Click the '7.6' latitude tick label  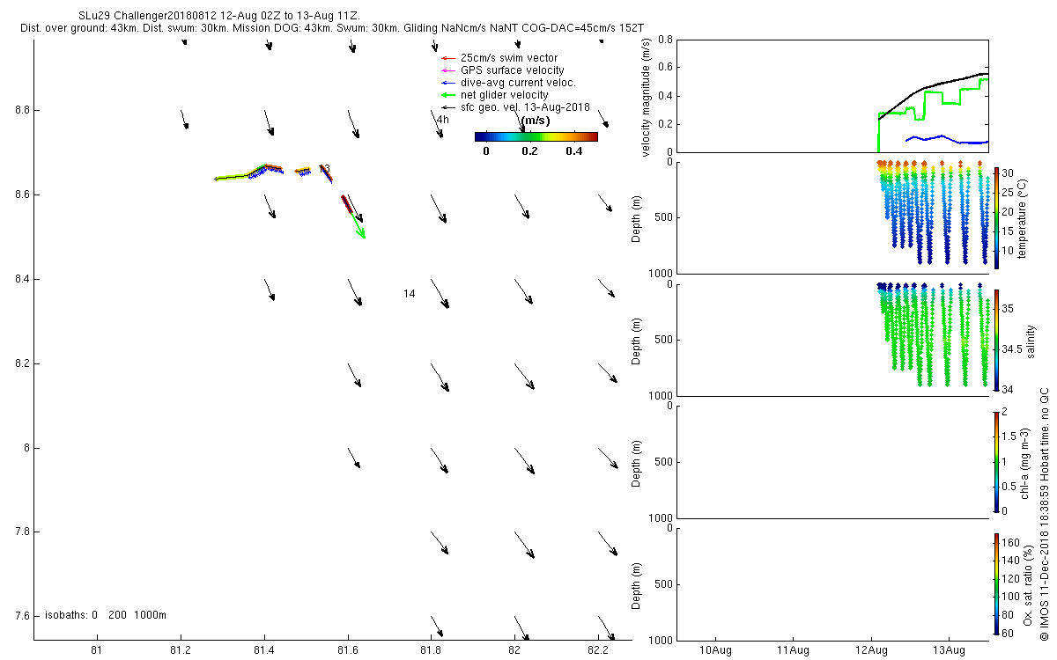(x=21, y=616)
